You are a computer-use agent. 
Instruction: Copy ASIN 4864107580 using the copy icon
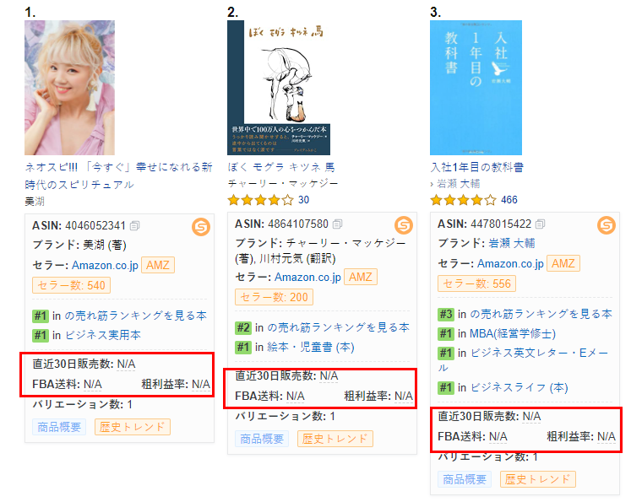[x=338, y=224]
